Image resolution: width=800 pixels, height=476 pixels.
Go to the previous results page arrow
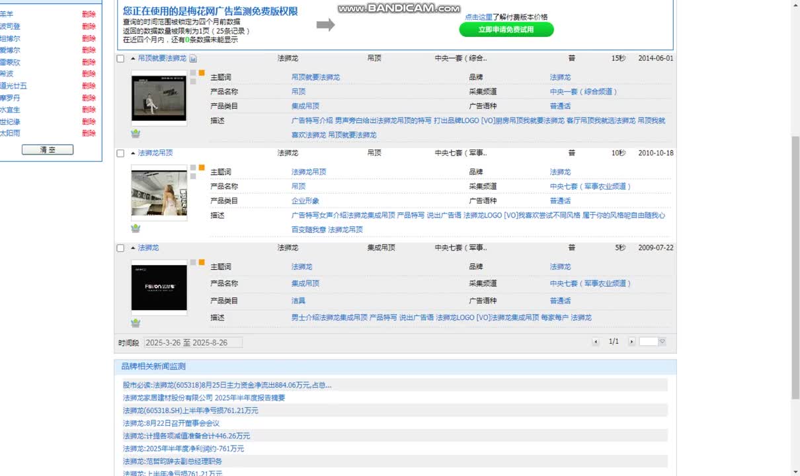pyautogui.click(x=596, y=342)
